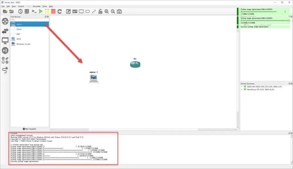Click the canvas horizontal scrollbar
The height and width of the screenshot is (169, 293).
(x=143, y=129)
